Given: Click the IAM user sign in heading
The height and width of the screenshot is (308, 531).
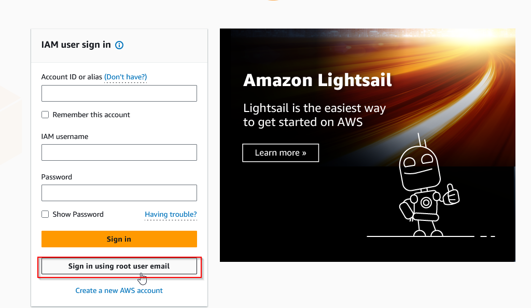Looking at the screenshot, I should click(x=76, y=45).
